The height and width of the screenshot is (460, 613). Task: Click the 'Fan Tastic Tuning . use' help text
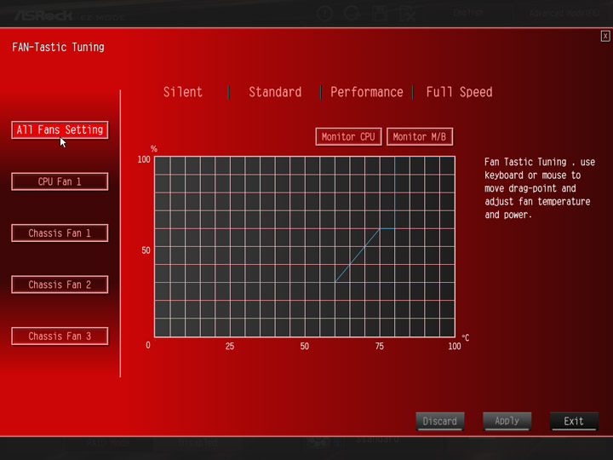pos(540,162)
